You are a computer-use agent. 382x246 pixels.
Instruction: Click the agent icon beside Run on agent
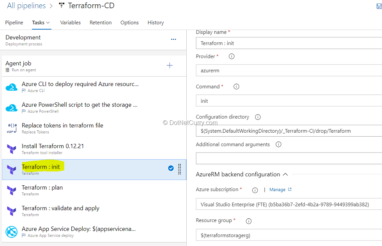coord(7,70)
